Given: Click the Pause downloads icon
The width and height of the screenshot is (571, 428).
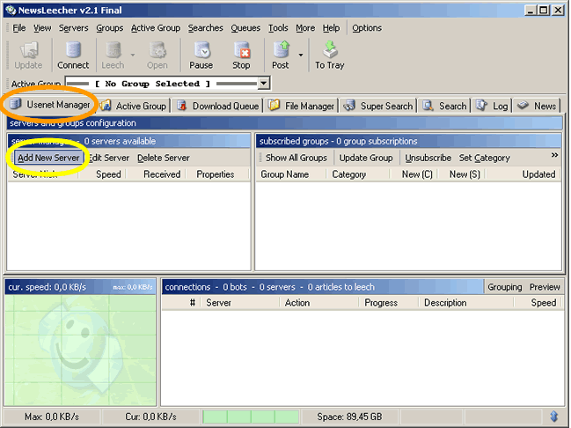Looking at the screenshot, I should coord(201,50).
